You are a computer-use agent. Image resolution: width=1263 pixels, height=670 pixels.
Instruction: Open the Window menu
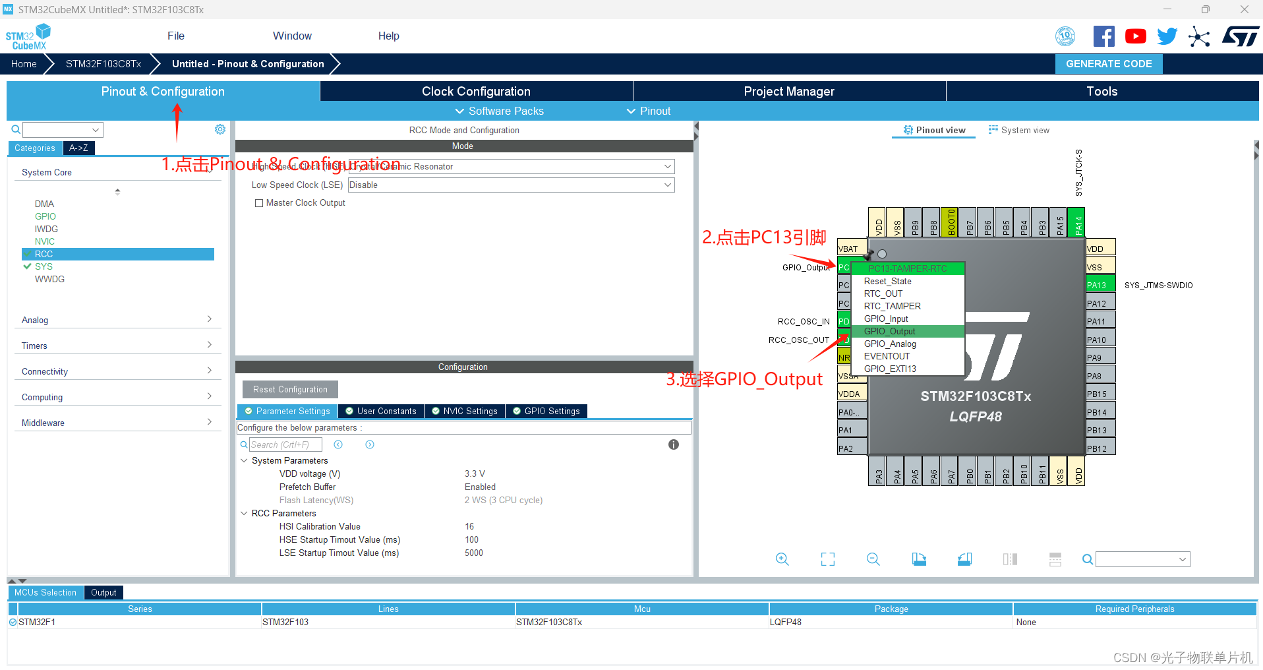(x=293, y=36)
